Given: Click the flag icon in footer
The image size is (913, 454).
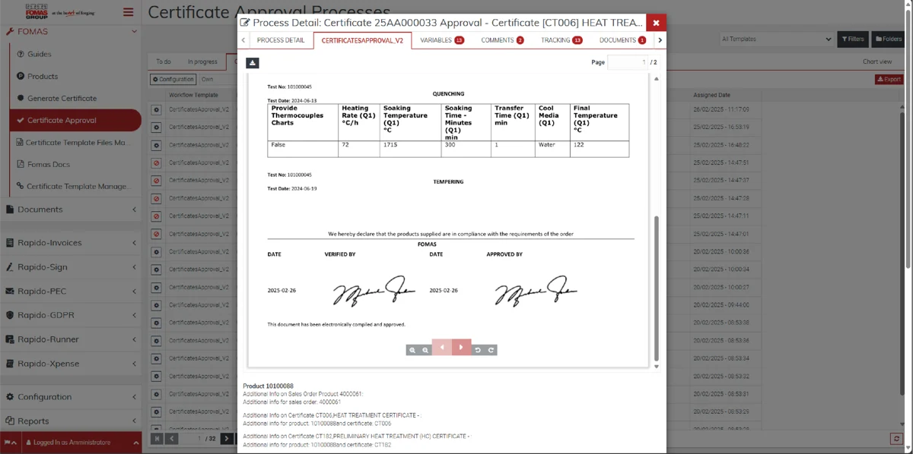Looking at the screenshot, I should (x=9, y=442).
